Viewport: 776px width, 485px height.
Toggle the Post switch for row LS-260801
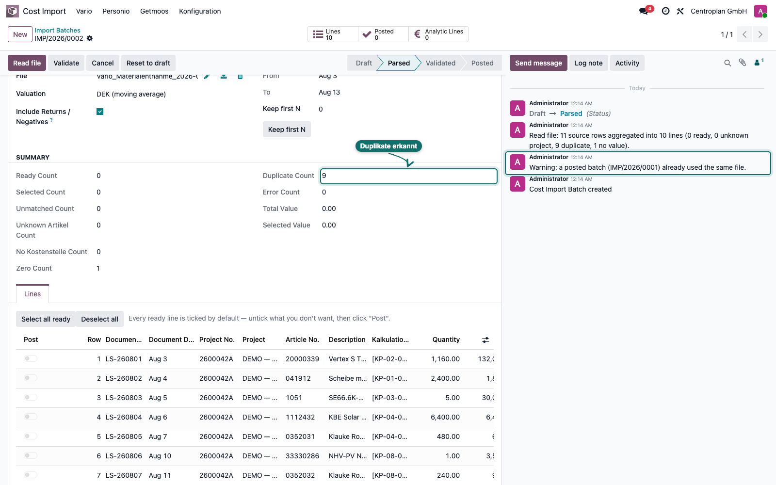point(31,358)
